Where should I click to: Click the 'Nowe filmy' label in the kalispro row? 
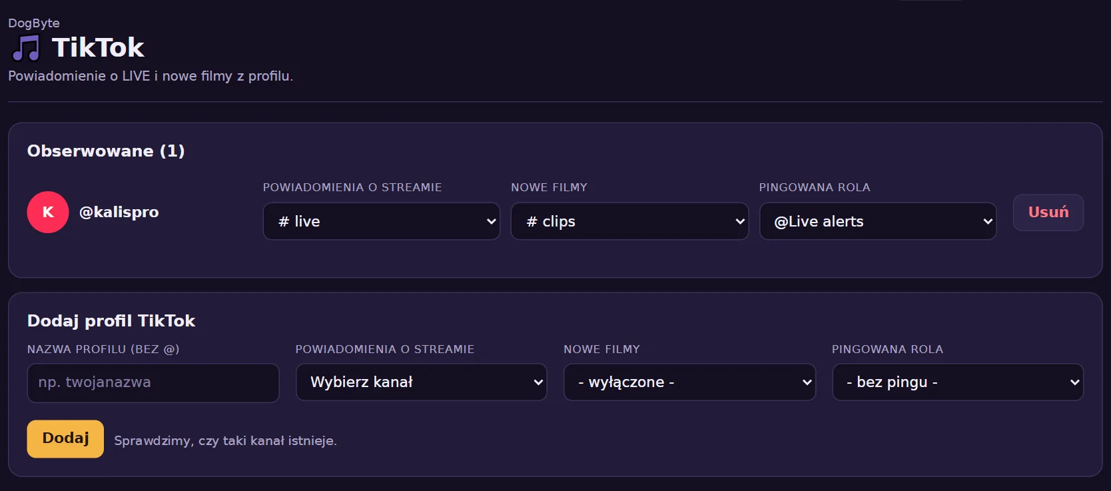(550, 187)
